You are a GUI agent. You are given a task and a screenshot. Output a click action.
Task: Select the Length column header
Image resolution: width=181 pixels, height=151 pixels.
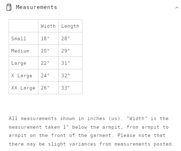tap(70, 26)
